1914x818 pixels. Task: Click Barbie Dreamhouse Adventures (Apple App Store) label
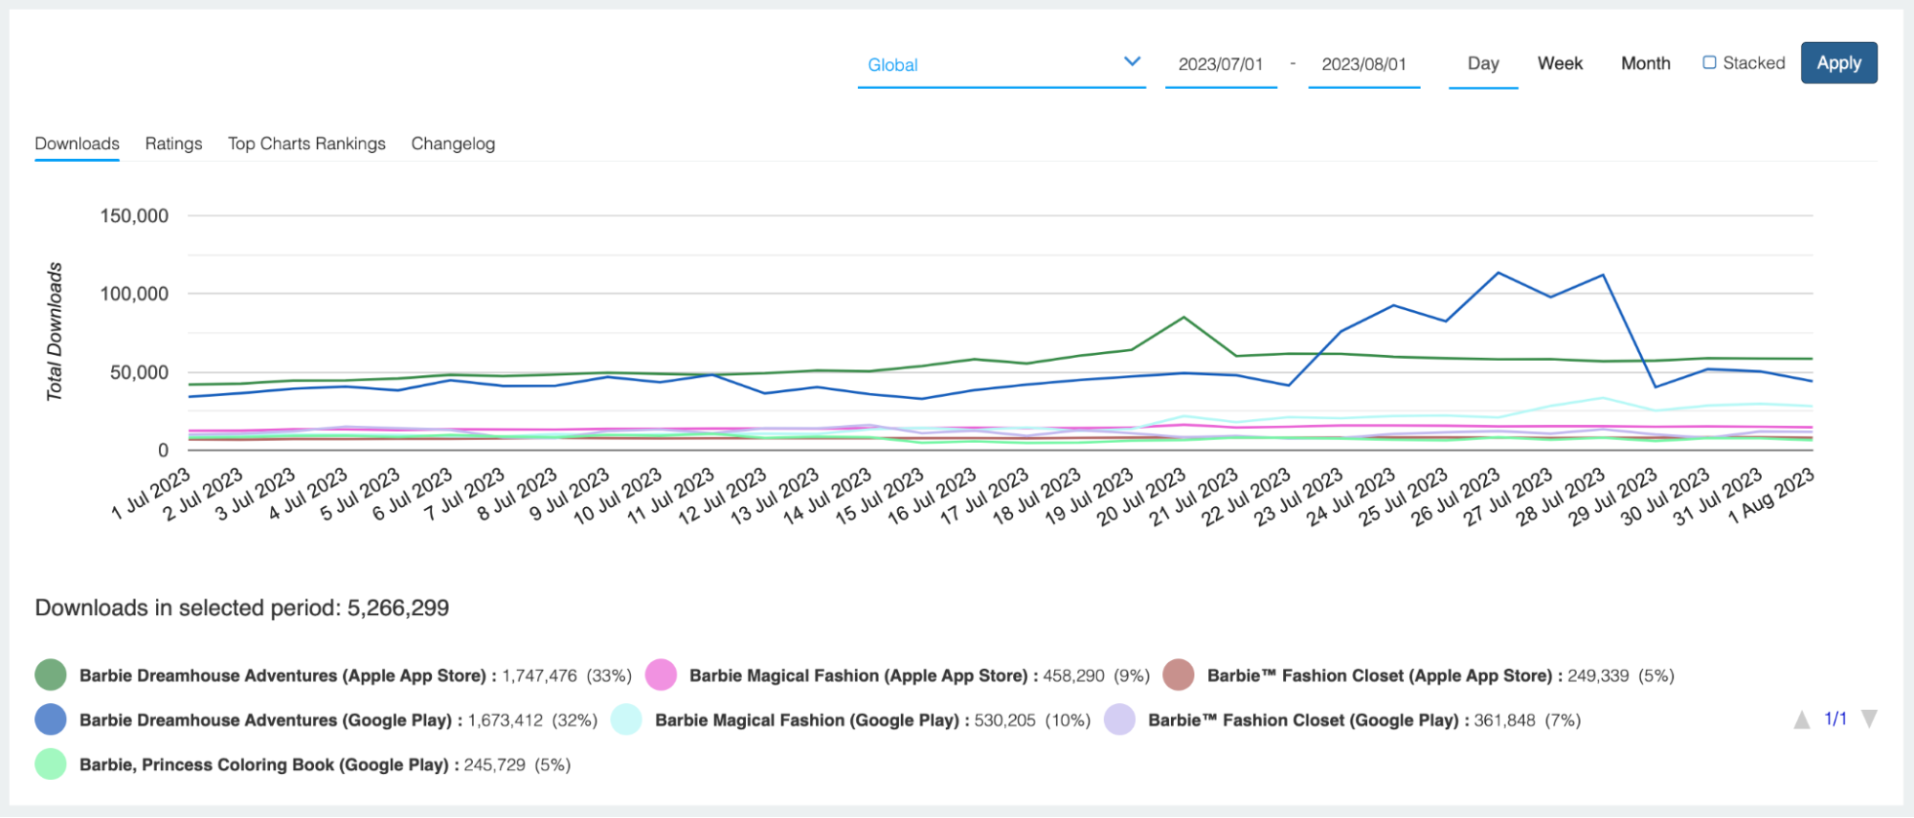pyautogui.click(x=283, y=675)
